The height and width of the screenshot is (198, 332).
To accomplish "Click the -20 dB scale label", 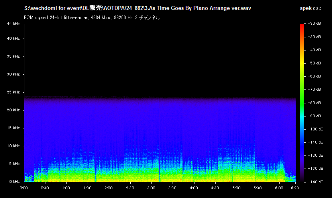I will [x=314, y=23].
